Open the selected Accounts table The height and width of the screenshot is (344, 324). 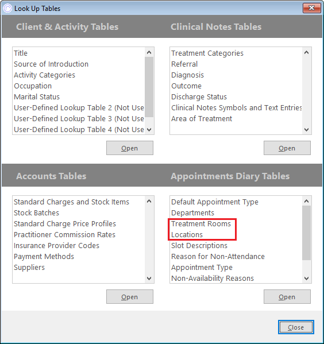[130, 296]
